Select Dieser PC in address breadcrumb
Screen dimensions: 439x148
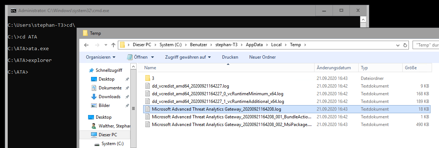[x=142, y=45]
